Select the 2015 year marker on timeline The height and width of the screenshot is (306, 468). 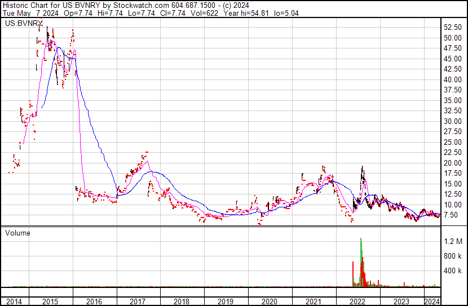[x=51, y=301]
